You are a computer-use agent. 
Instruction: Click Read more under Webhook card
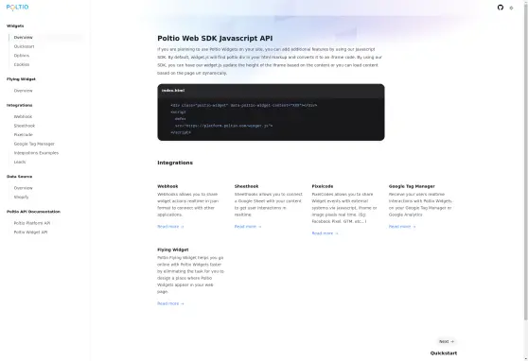170,227
